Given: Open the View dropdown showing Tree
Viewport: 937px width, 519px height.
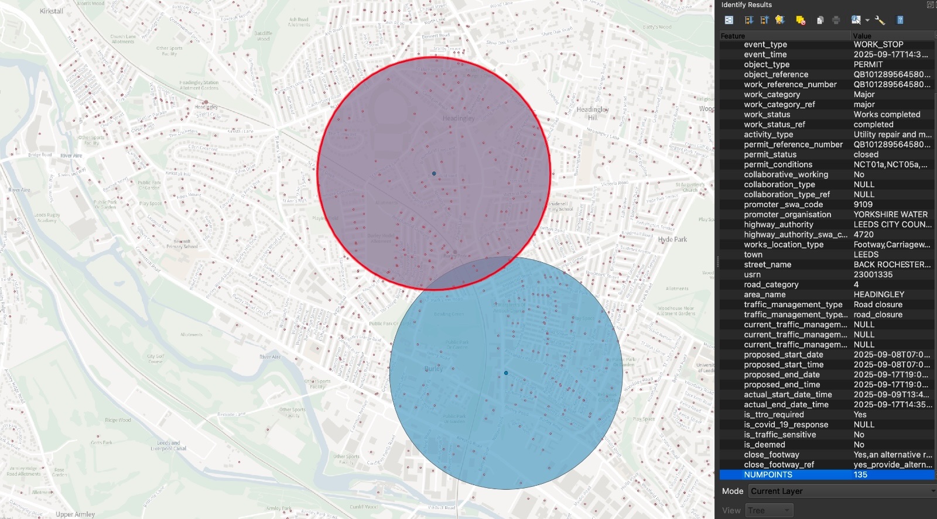Looking at the screenshot, I should tap(769, 510).
